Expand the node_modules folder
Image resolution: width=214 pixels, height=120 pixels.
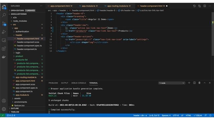[x=27, y=21]
